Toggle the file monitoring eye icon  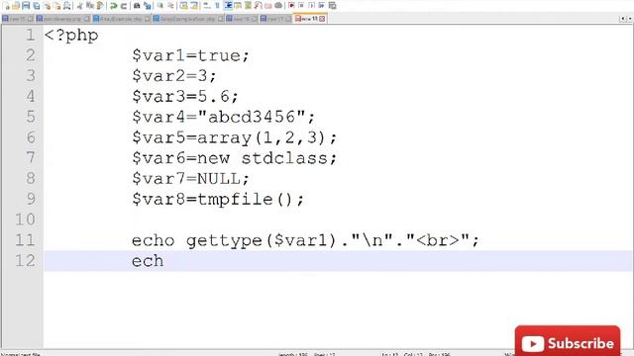click(x=278, y=6)
